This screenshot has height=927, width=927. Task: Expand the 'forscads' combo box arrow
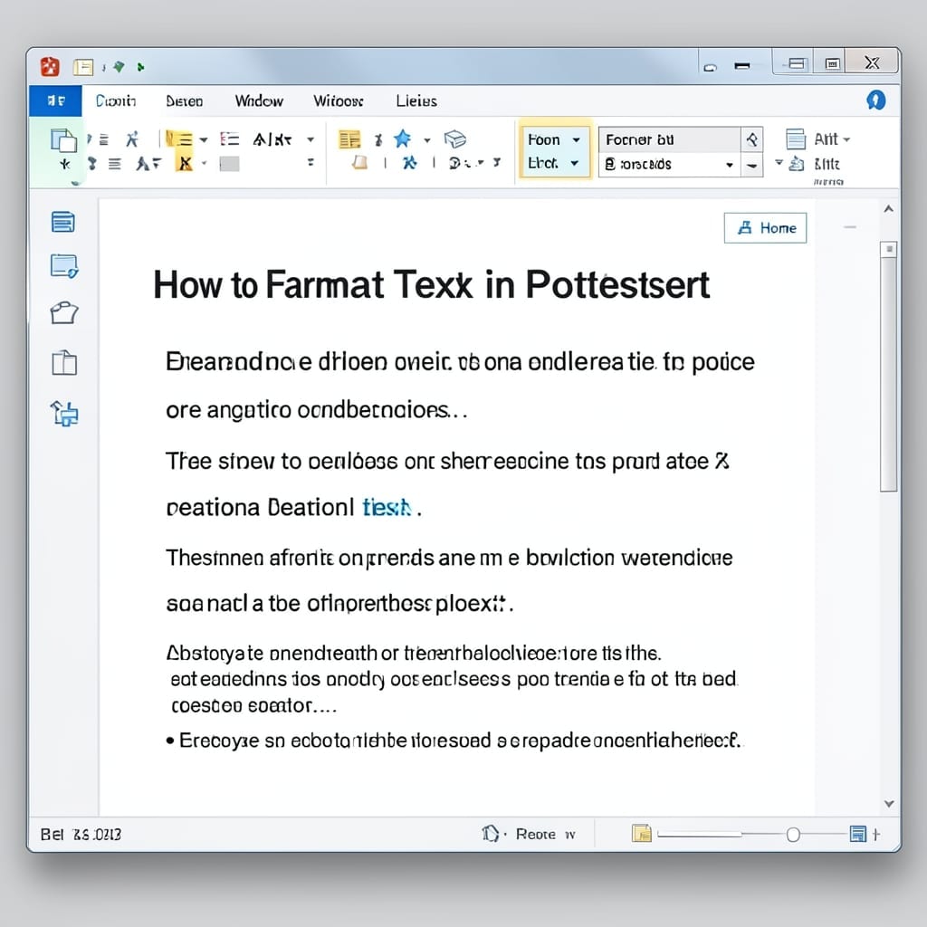tap(730, 165)
